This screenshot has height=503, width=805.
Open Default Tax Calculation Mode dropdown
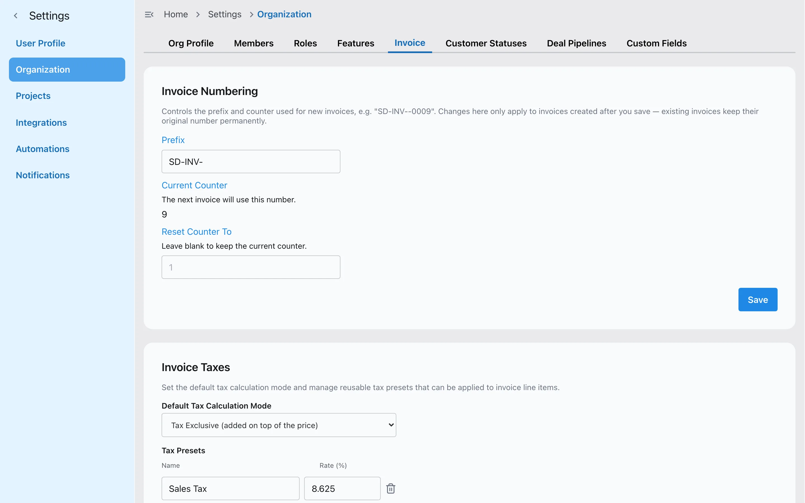(279, 425)
